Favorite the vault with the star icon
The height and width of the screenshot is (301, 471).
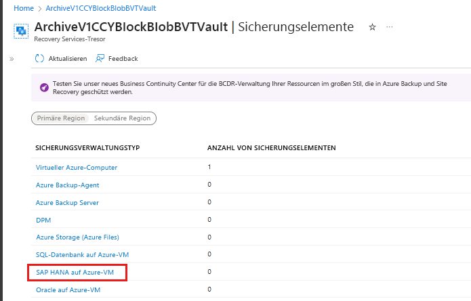coord(372,27)
